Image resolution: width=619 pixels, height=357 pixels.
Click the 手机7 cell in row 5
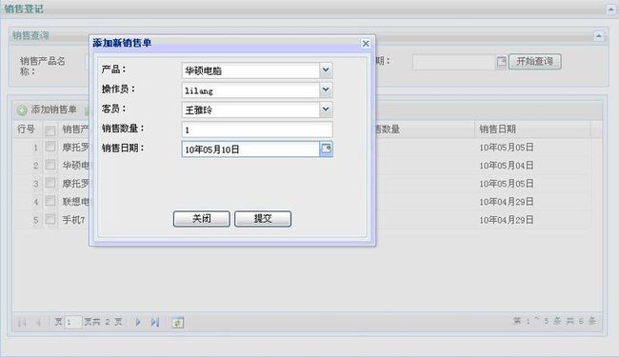tap(74, 220)
